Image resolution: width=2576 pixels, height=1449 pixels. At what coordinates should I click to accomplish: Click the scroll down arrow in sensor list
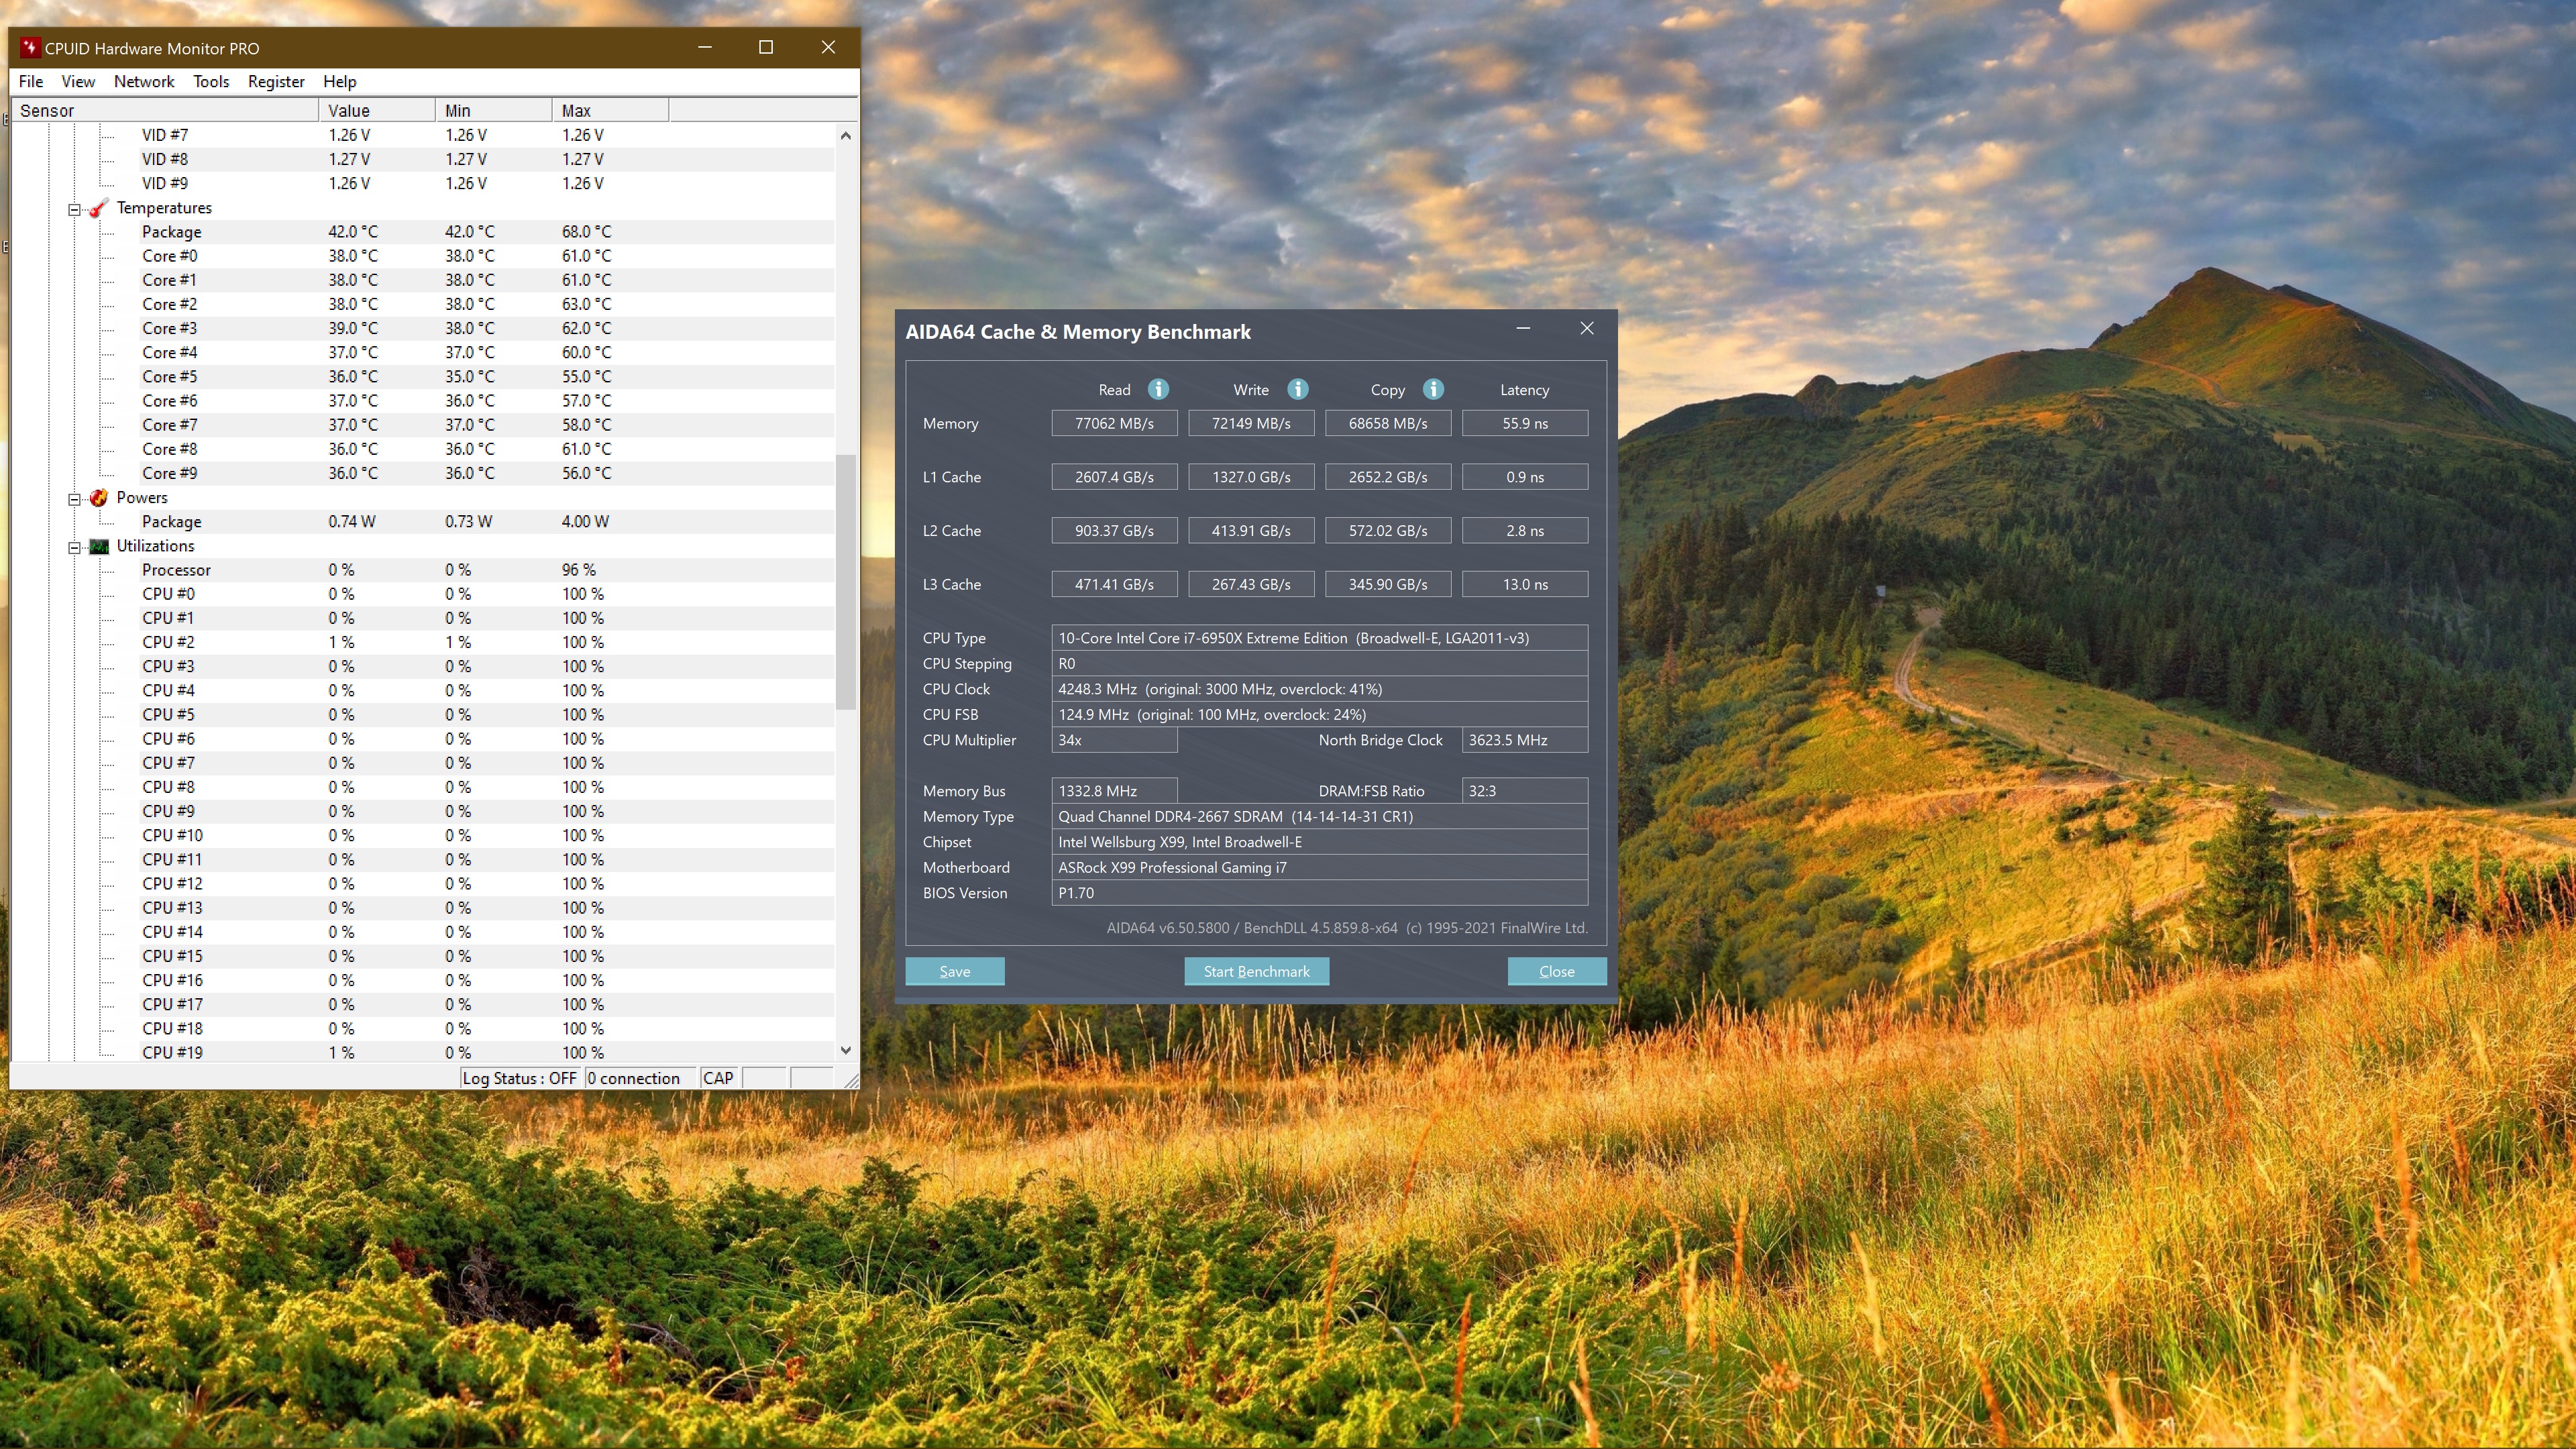click(846, 1050)
